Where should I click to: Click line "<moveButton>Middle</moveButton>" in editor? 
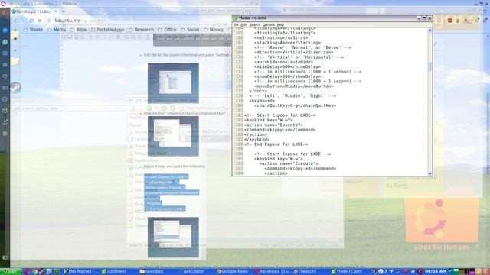[x=294, y=86]
